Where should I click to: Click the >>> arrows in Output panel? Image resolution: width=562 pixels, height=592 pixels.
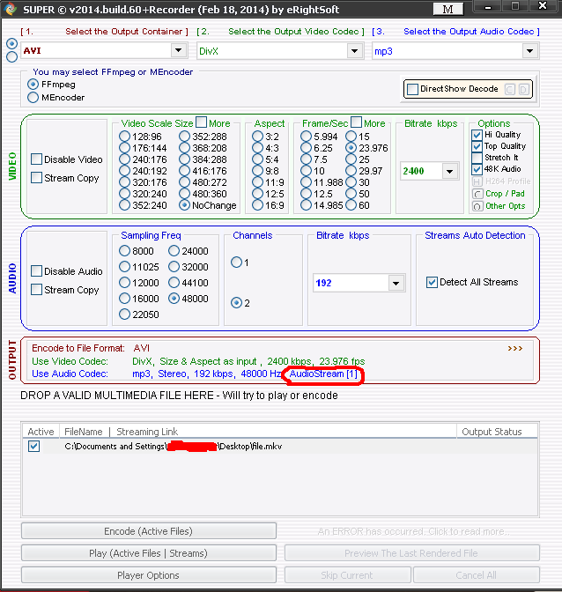tap(515, 348)
